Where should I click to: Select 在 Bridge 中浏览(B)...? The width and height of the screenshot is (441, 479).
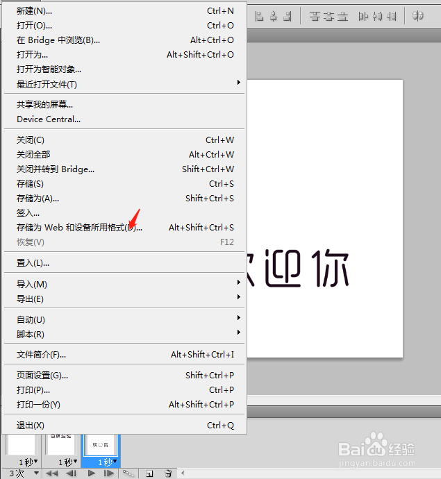pyautogui.click(x=124, y=40)
